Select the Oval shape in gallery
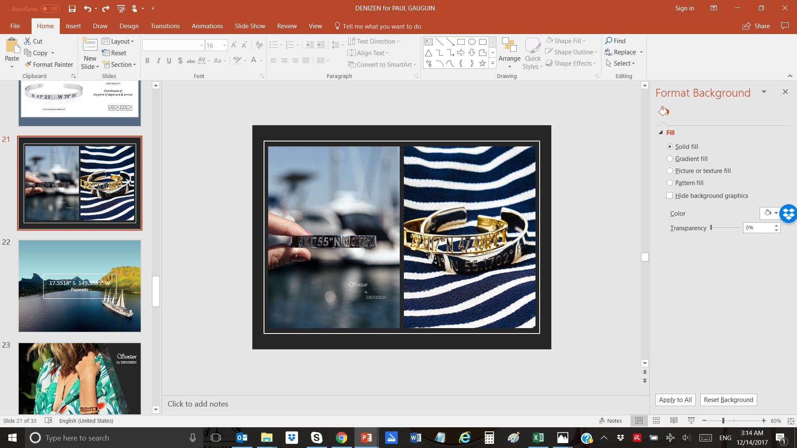 pos(472,42)
